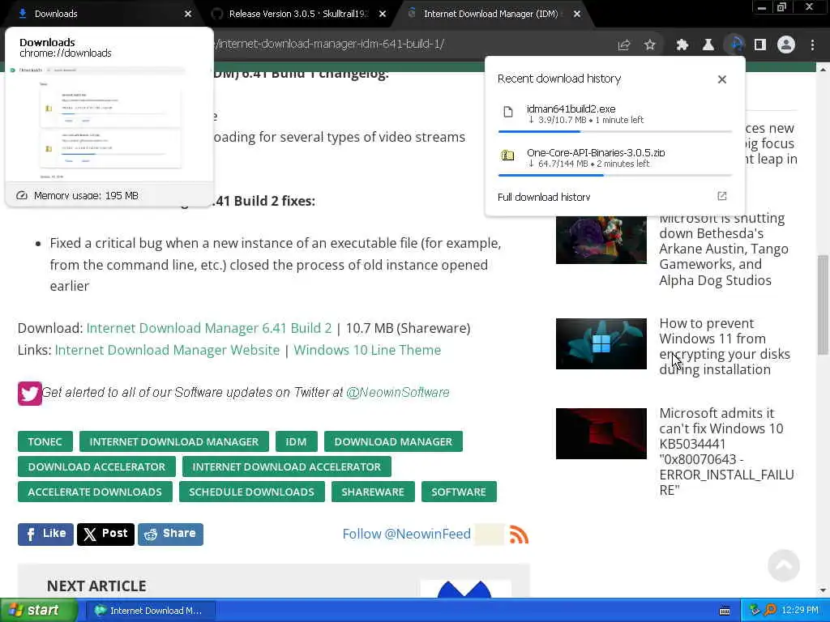
Task: Select the SCHEDULE DOWNLOADS tag
Action: tap(251, 492)
